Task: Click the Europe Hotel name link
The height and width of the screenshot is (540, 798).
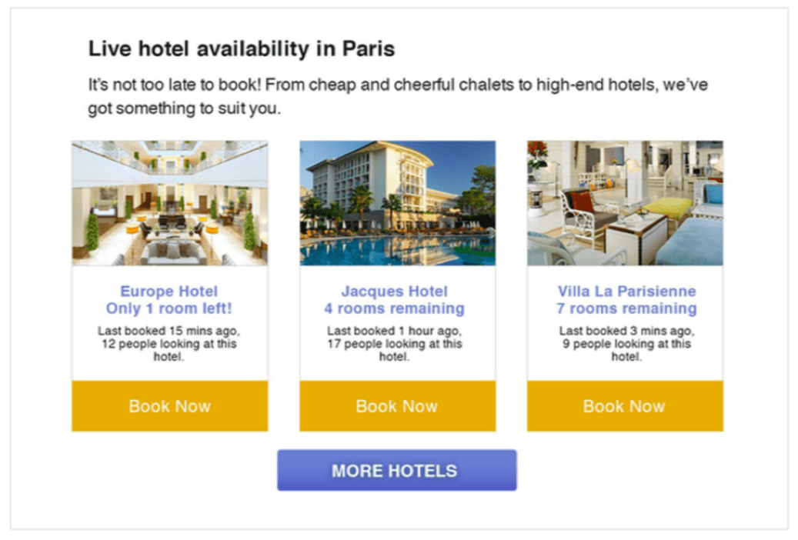Action: (169, 292)
